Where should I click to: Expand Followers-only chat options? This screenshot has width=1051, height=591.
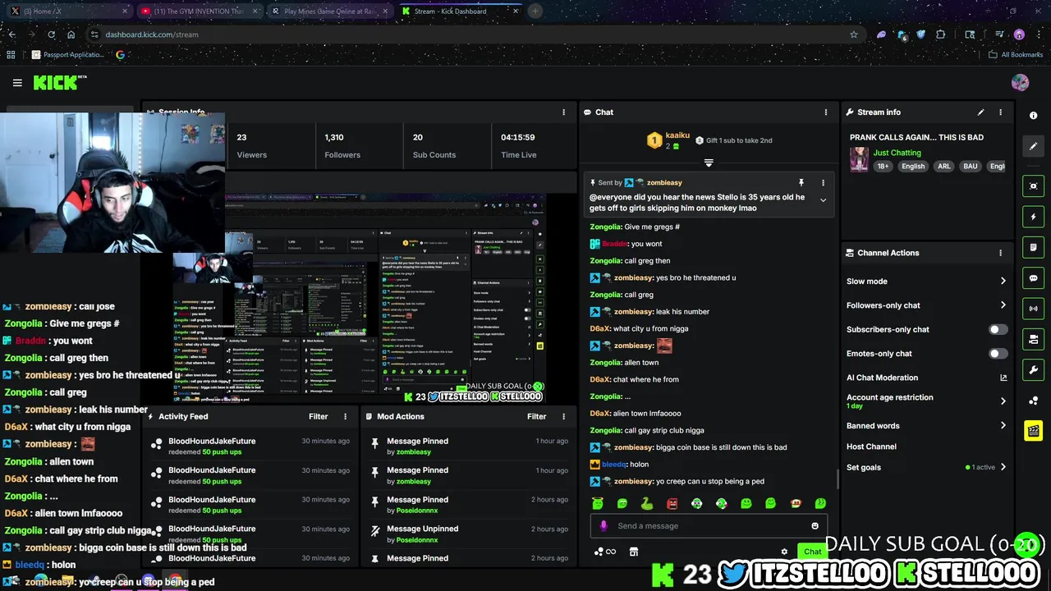1003,305
